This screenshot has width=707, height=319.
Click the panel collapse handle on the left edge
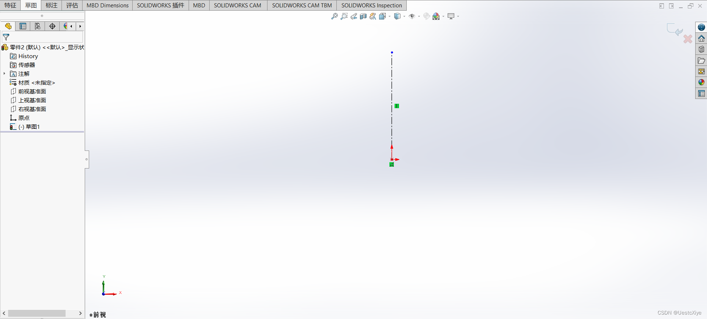(87, 159)
